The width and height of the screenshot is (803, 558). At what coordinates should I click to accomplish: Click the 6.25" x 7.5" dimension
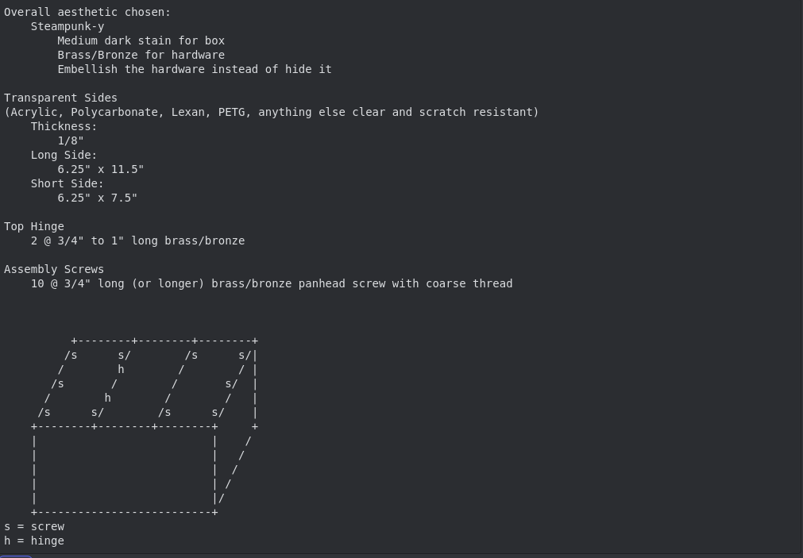(98, 198)
